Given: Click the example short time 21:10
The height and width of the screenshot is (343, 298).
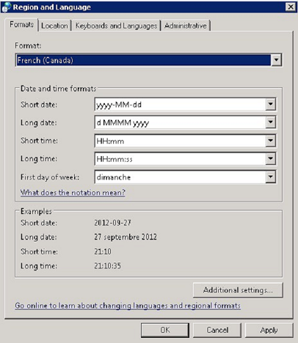Looking at the screenshot, I should click(x=103, y=251).
